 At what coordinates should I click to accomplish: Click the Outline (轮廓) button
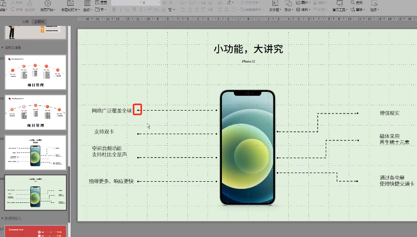[320, 10]
